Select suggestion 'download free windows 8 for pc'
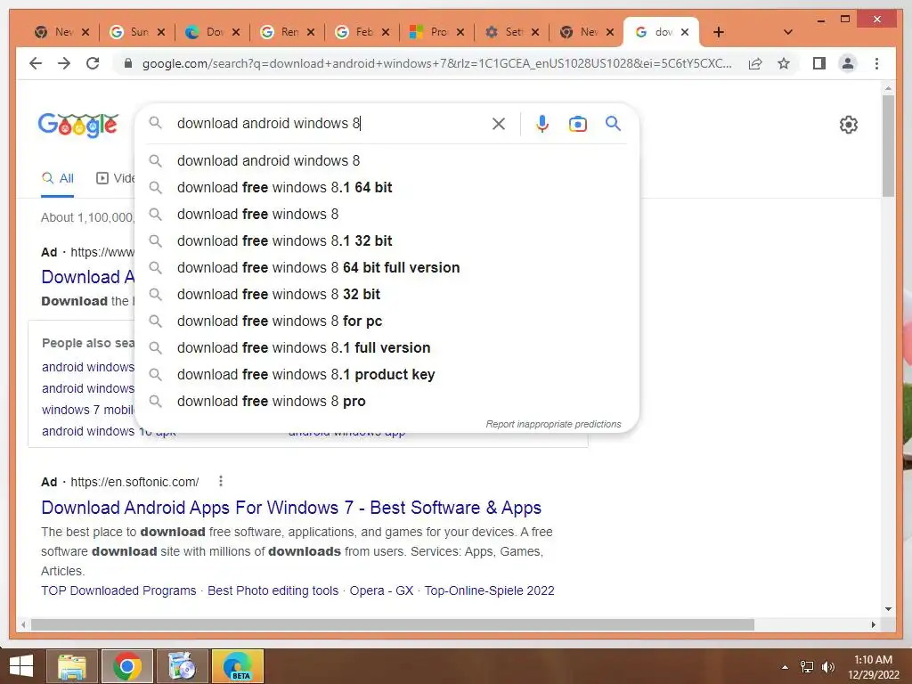The image size is (912, 684). tap(387, 321)
